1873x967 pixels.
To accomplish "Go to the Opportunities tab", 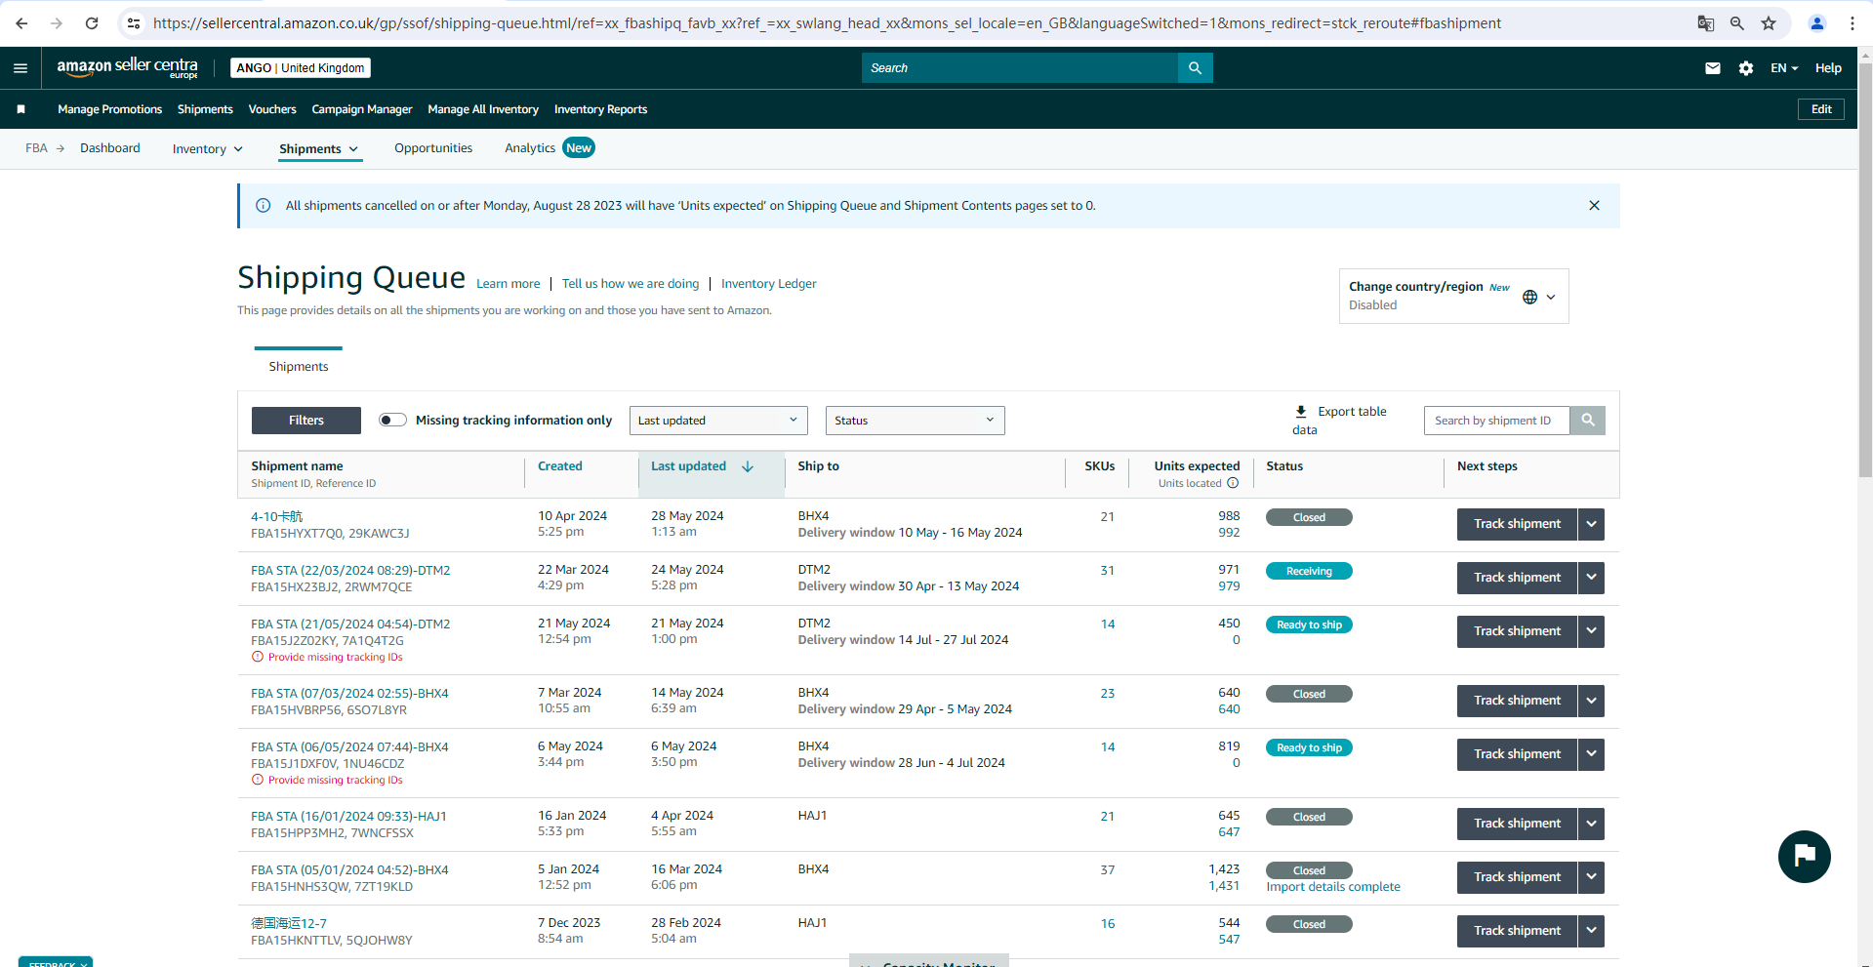I will click(433, 148).
